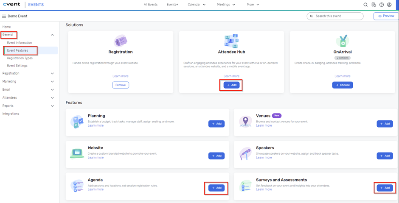Remove the Registration solution
This screenshot has height=203, width=399.
(121, 85)
